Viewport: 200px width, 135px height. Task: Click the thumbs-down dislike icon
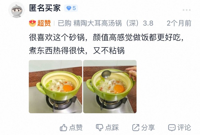point(99,128)
